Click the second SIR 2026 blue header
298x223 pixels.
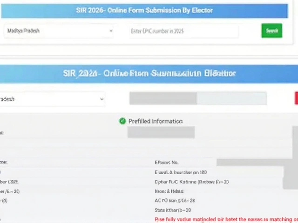(149, 73)
